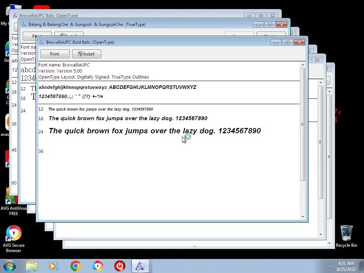This screenshot has height=273, width=364.
Task: Click scroll up arrow in the front font window
Action: pyautogui.click(x=303, y=65)
